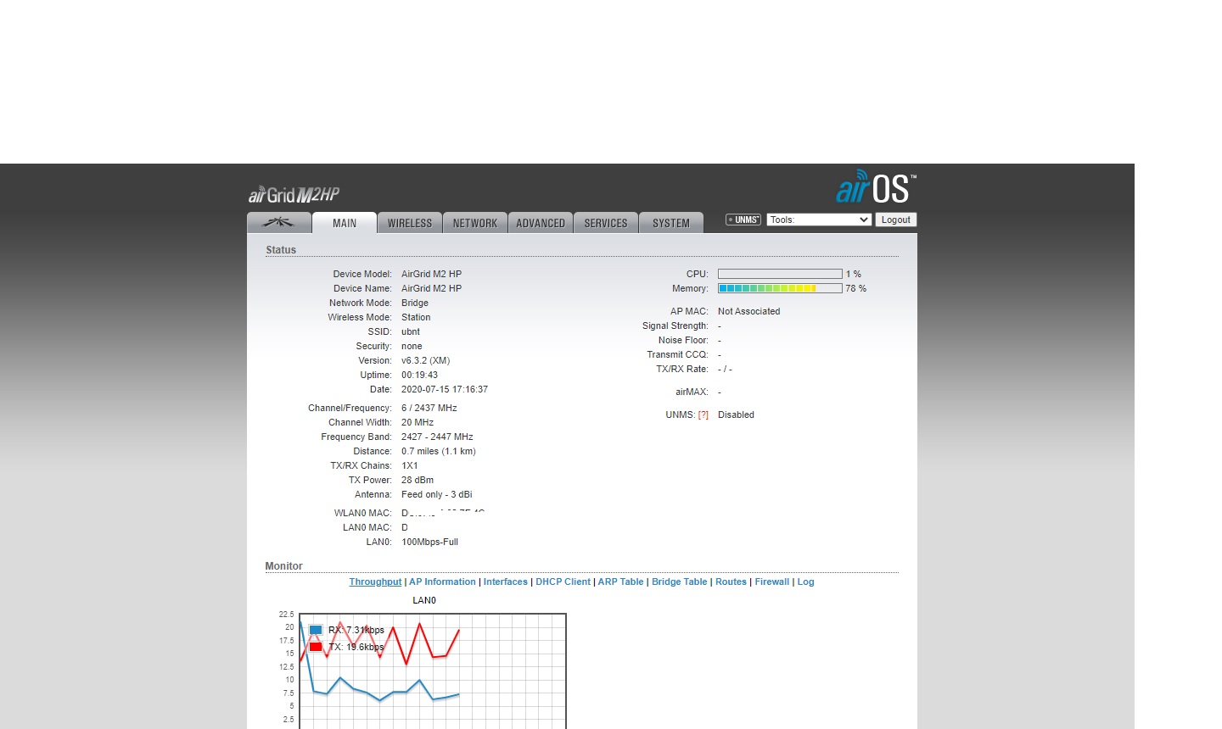Click the blue RX legend swatch

coord(316,630)
